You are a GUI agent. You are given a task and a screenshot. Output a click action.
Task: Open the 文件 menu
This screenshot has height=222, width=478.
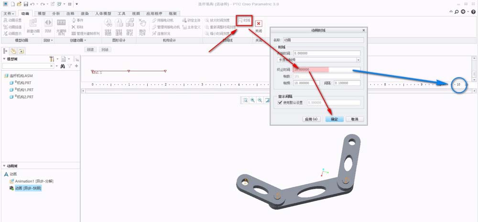pyautogui.click(x=9, y=14)
